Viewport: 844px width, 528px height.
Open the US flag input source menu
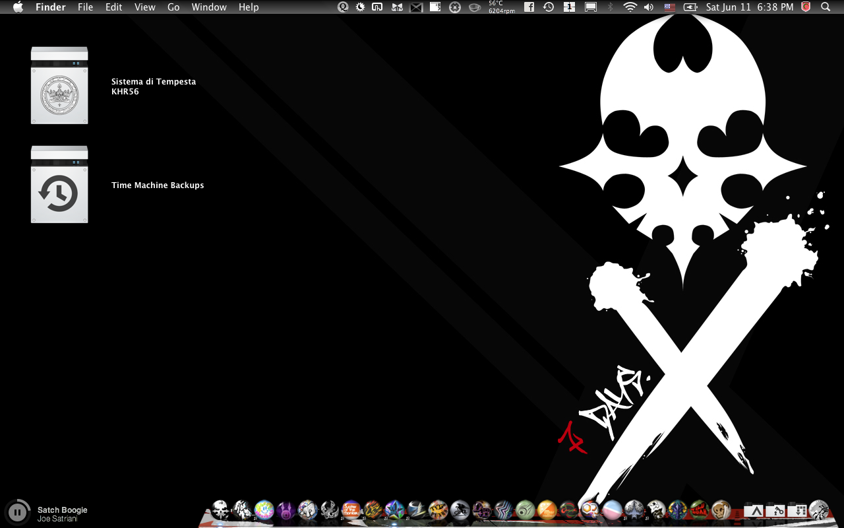pyautogui.click(x=670, y=7)
